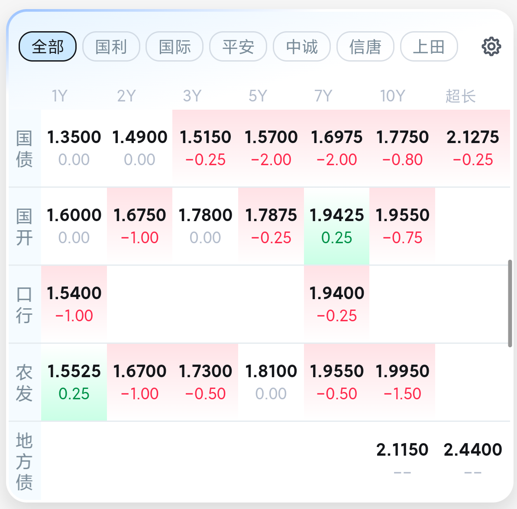This screenshot has width=517, height=509.
Task: Switch to the 国利 tab
Action: coord(111,46)
